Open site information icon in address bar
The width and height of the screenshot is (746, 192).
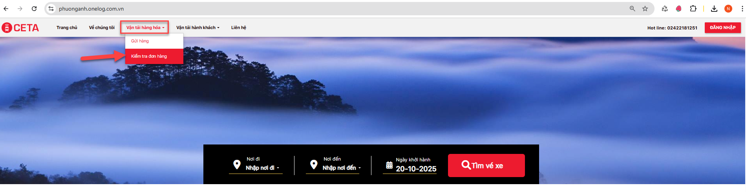(51, 9)
